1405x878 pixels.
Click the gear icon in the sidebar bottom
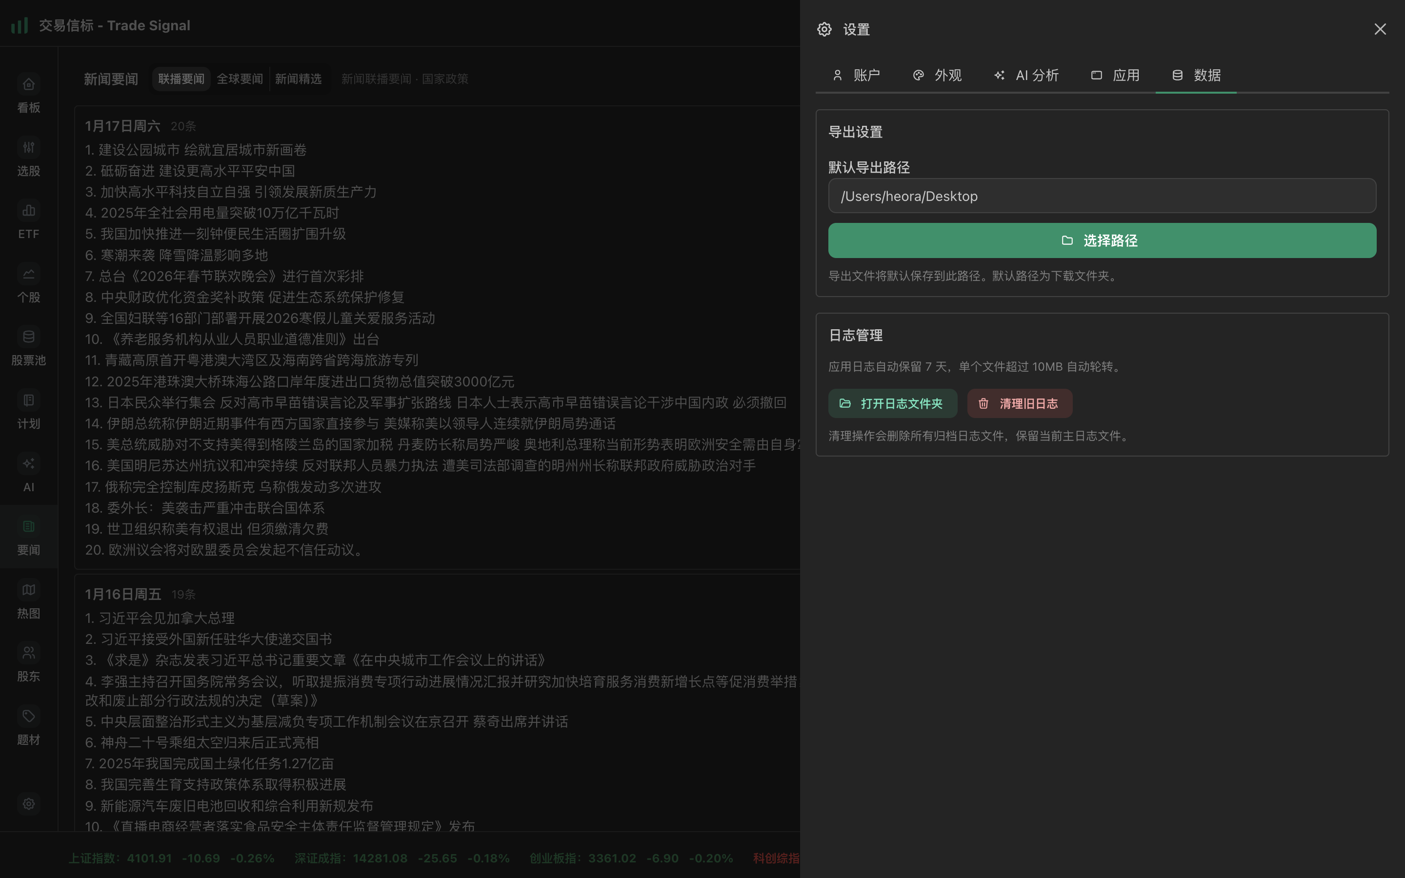28,804
